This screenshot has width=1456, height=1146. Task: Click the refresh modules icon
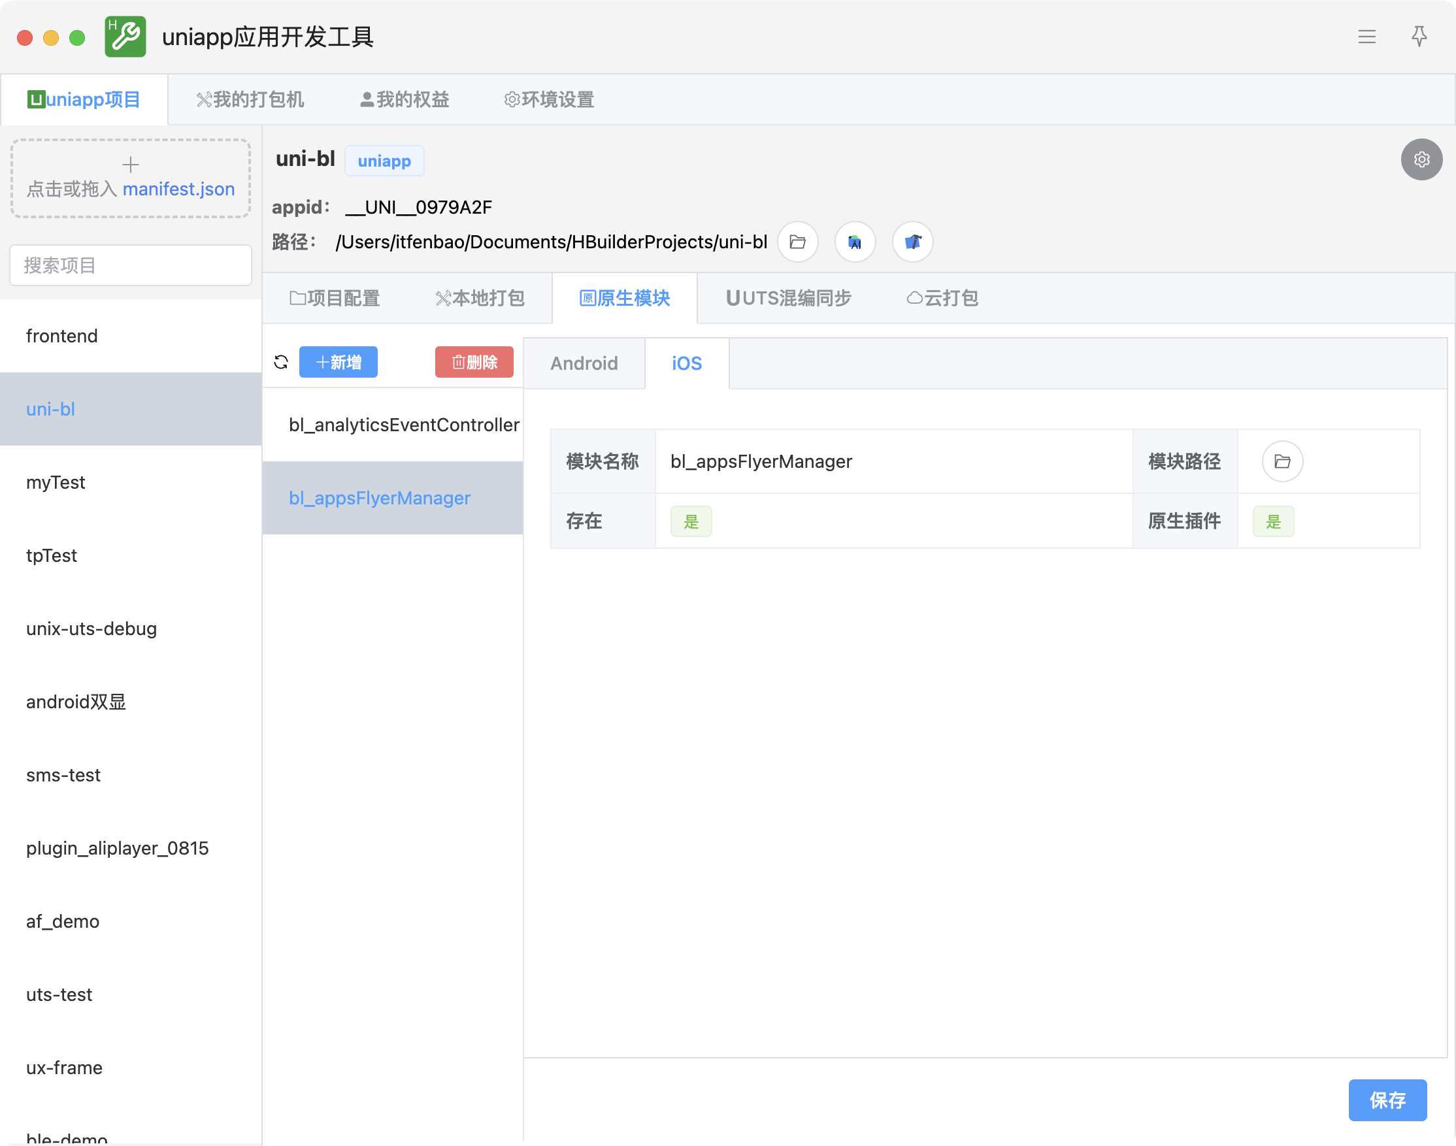point(281,363)
